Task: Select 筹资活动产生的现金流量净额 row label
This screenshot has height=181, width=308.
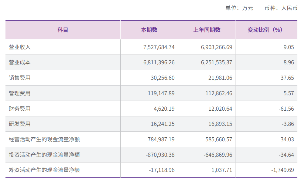Action: [44, 170]
